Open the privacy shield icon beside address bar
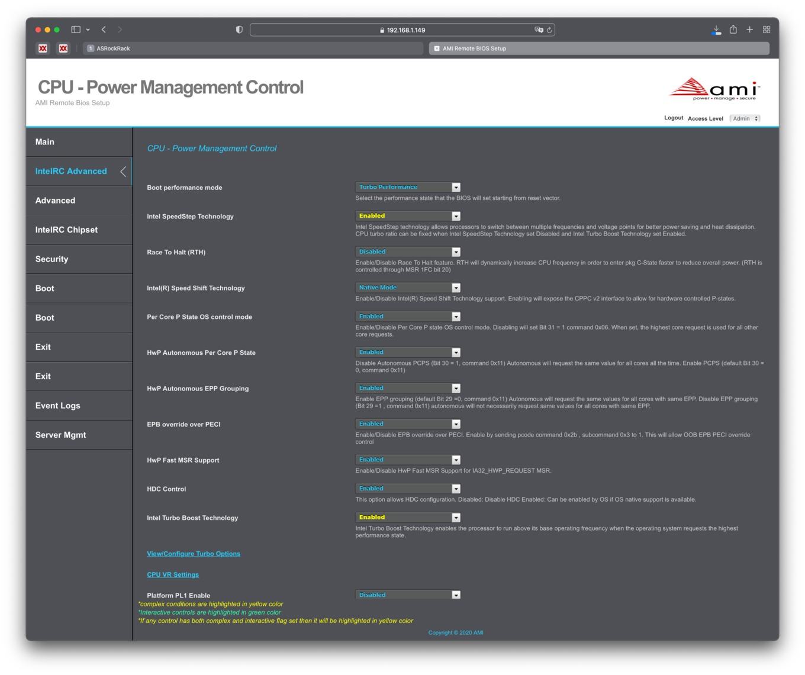The width and height of the screenshot is (805, 675). click(x=239, y=30)
